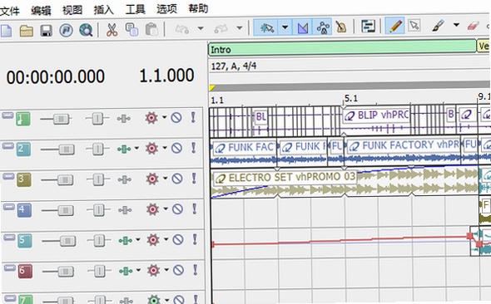Screen dimensions: 491x304
Task: Click the pan slider on track 2
Action: coord(97,149)
